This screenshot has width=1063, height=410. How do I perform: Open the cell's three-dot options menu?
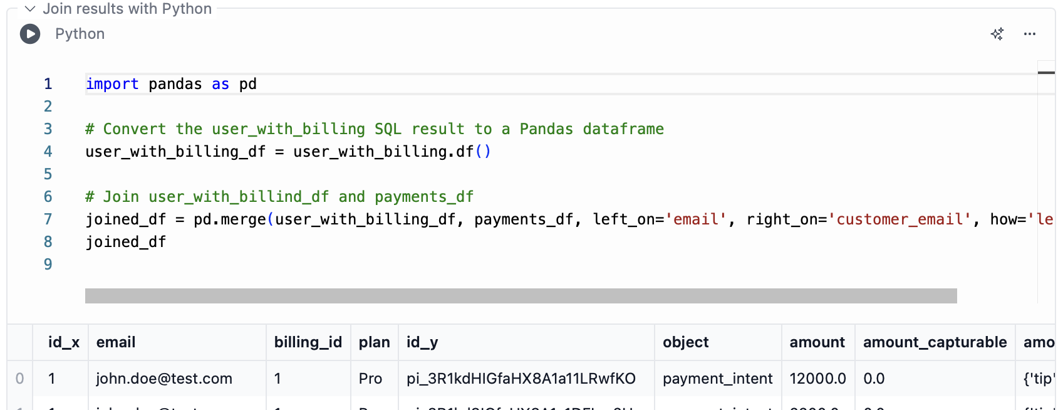pyautogui.click(x=1030, y=34)
